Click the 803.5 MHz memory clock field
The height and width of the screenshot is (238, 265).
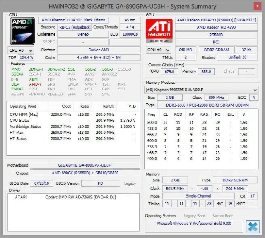[x=175, y=188]
